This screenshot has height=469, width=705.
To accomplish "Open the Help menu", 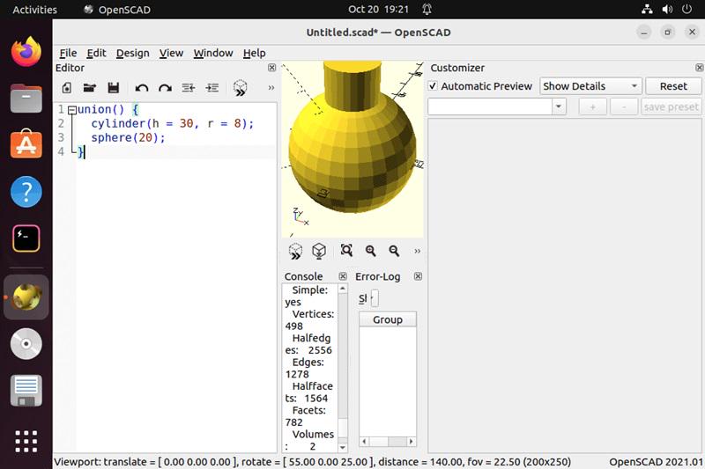I will [x=254, y=53].
